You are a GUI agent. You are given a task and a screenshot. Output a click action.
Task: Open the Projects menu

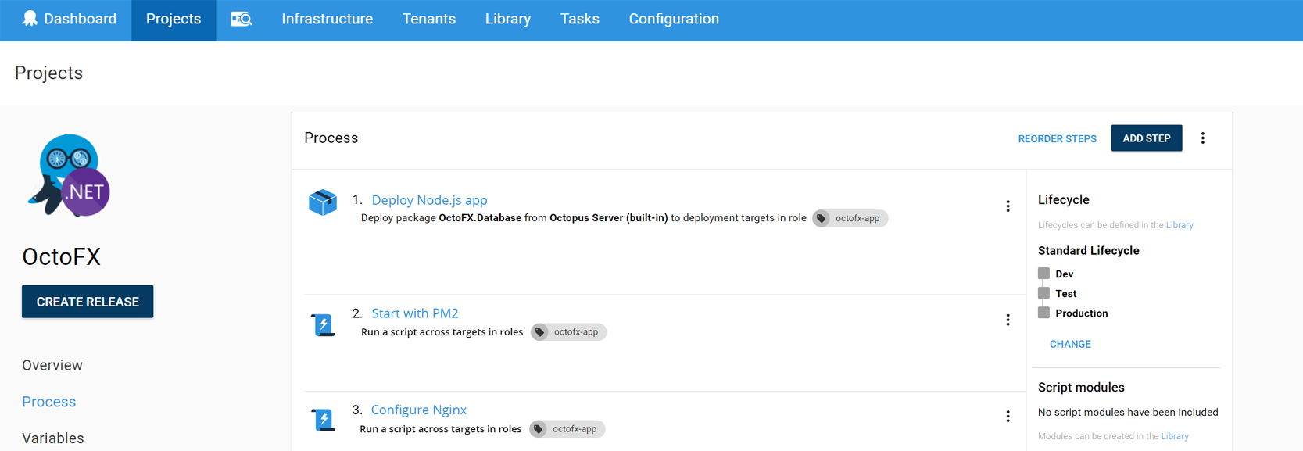pos(174,19)
